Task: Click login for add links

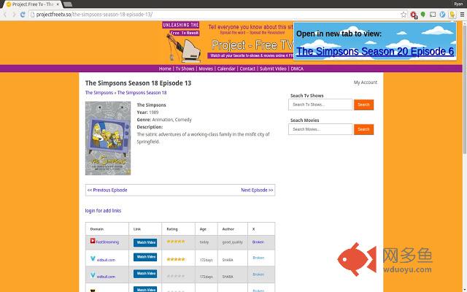Action: pyautogui.click(x=103, y=211)
